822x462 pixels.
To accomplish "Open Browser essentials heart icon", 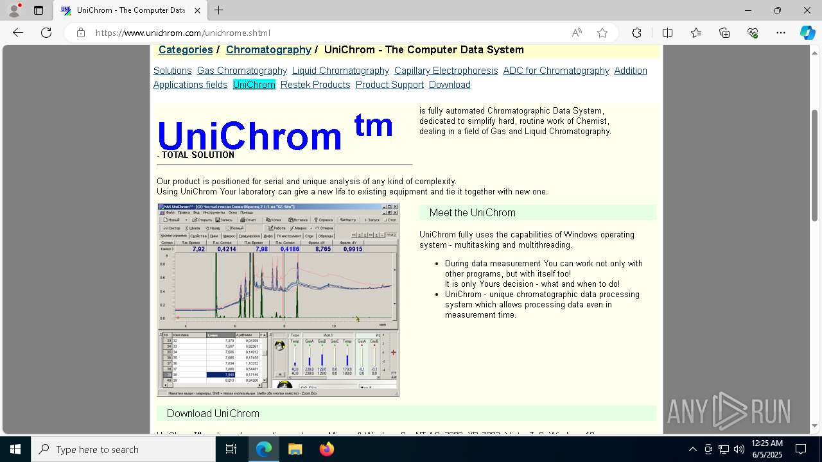I will (x=753, y=33).
